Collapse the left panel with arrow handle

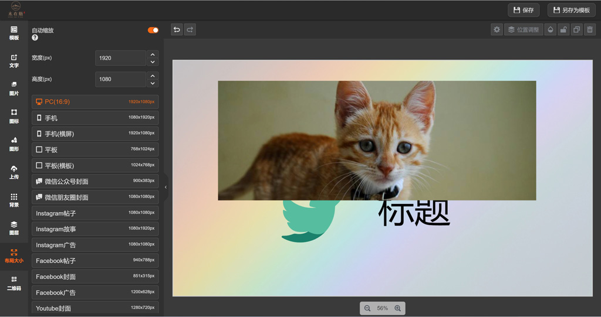[x=166, y=188]
